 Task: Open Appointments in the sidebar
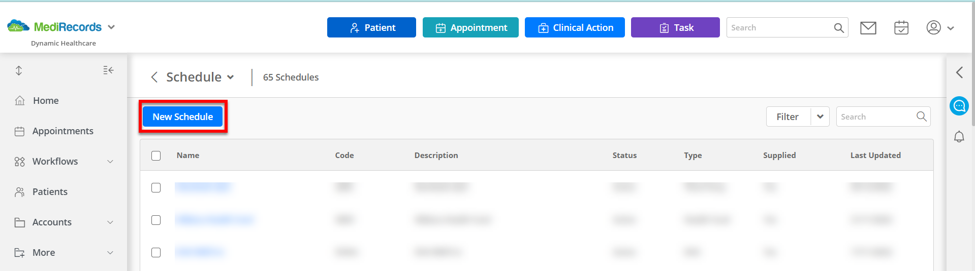[x=63, y=131]
